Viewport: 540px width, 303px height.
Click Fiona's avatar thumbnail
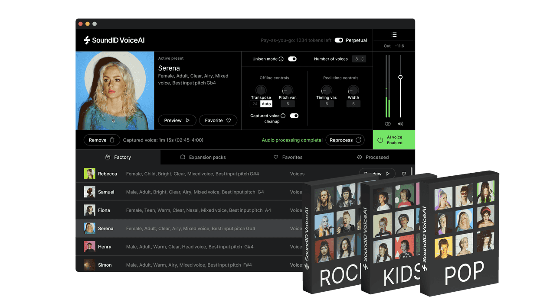click(x=89, y=210)
